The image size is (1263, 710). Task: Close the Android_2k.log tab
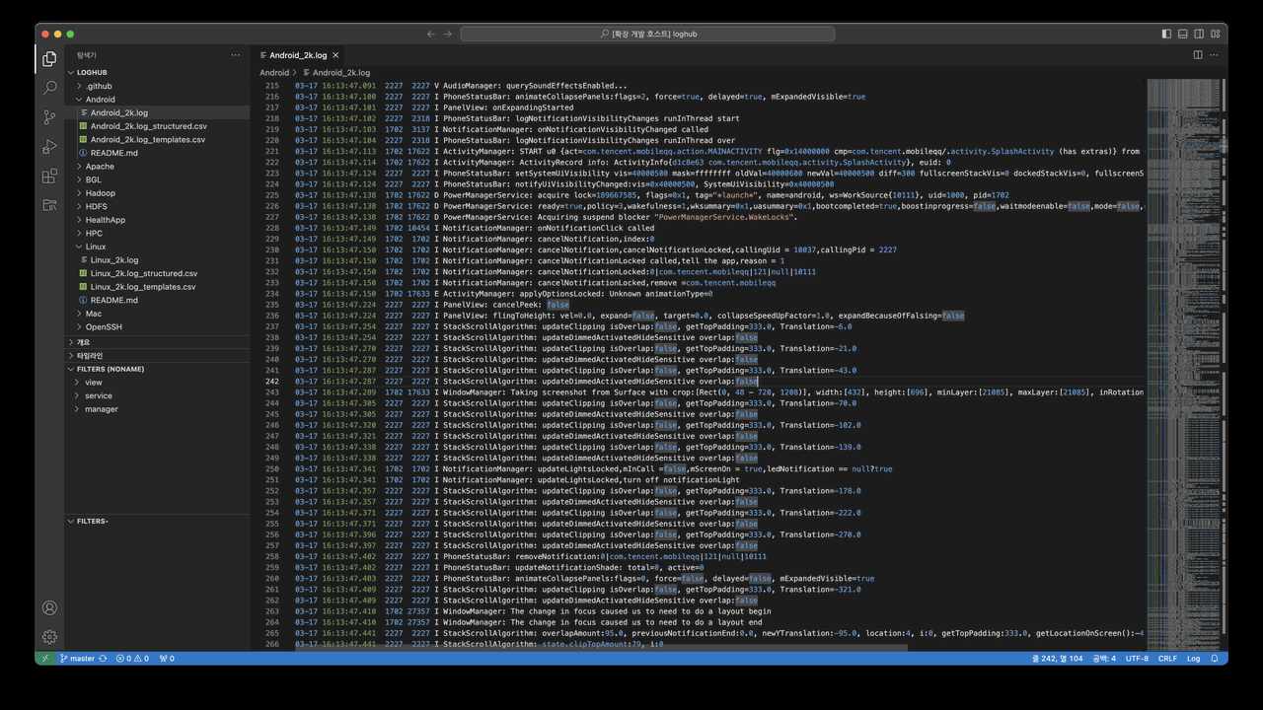click(x=336, y=55)
